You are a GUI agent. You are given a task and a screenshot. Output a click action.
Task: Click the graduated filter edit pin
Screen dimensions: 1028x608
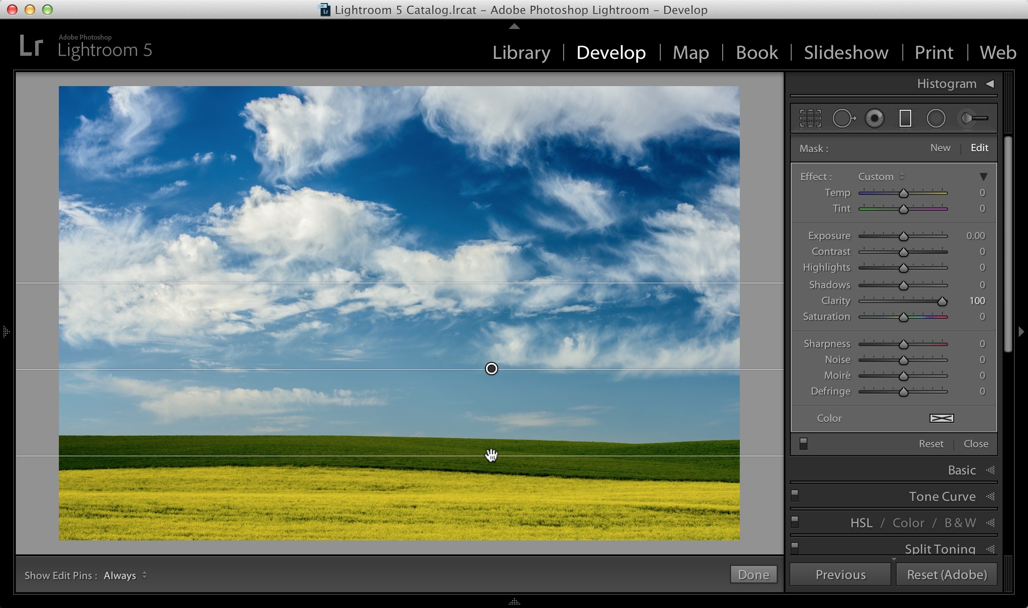pyautogui.click(x=491, y=369)
